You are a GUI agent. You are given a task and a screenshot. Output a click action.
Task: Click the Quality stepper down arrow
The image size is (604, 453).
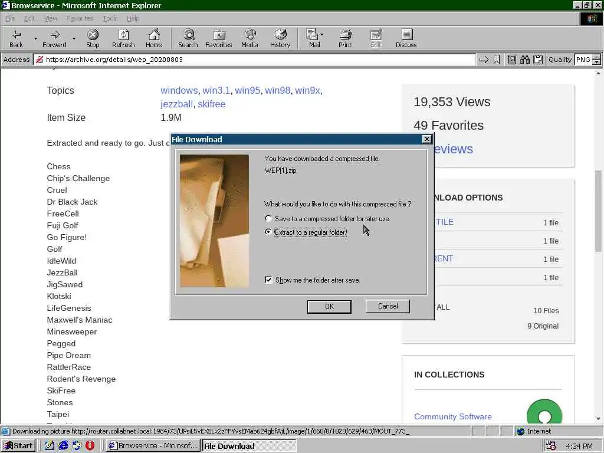[x=597, y=63]
